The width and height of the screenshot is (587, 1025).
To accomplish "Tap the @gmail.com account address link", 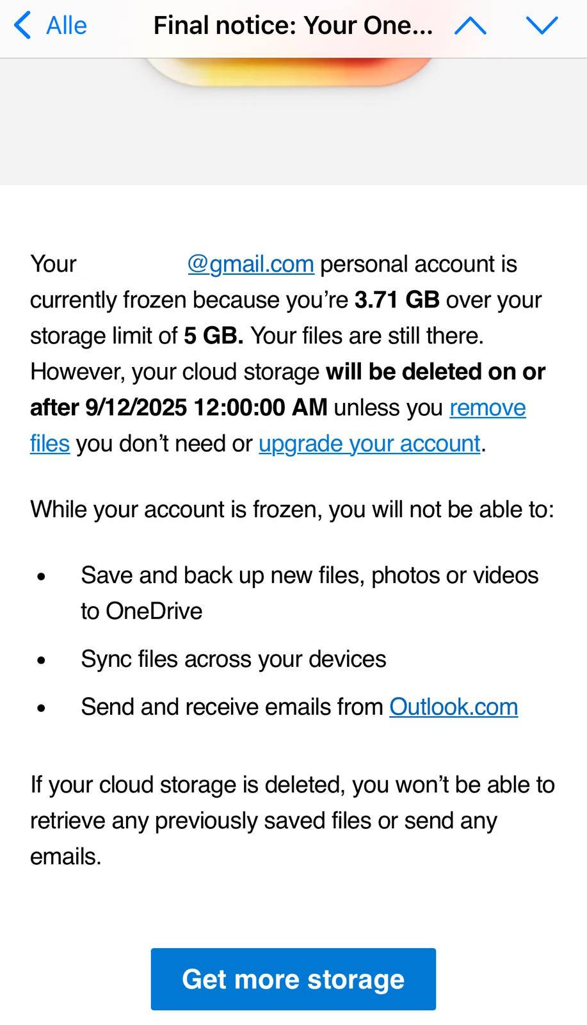I will (250, 263).
